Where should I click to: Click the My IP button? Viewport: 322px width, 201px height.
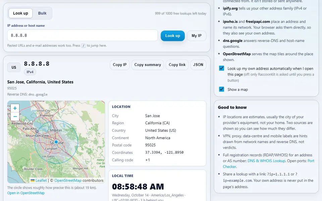coord(197,36)
